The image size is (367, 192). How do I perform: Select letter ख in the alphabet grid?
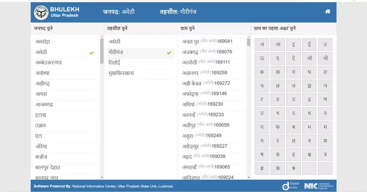coord(278,72)
